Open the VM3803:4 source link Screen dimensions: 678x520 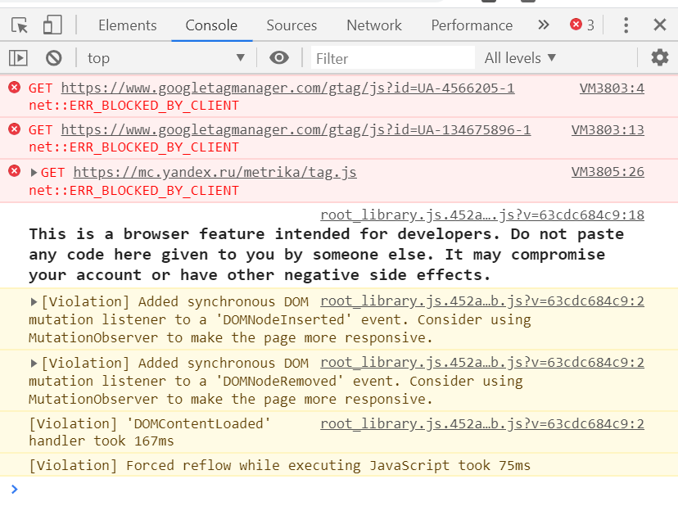point(612,88)
